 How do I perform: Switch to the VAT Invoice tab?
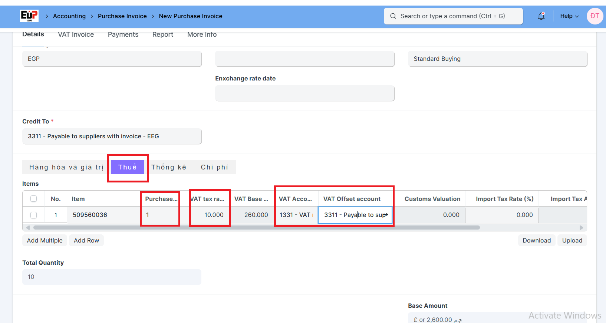tap(76, 34)
